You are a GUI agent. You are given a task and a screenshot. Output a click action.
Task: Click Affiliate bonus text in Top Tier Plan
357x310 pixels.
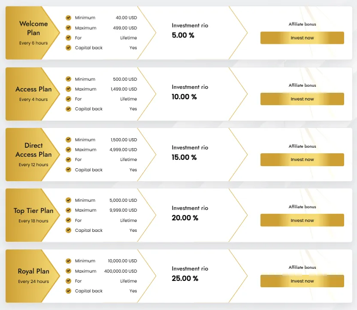tap(302, 207)
